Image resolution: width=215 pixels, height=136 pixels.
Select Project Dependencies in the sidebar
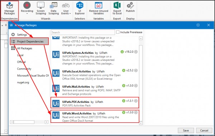click(x=29, y=41)
